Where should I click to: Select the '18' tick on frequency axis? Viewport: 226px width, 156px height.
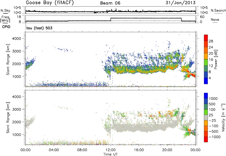coord(19,17)
